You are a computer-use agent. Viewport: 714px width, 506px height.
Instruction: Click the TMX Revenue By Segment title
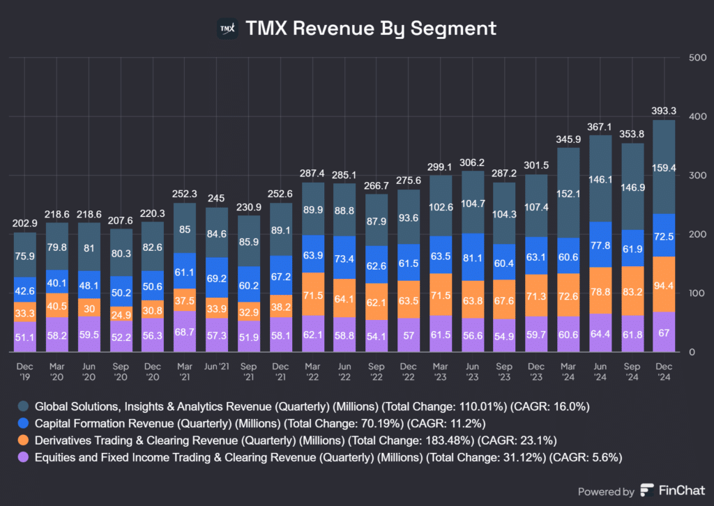(x=371, y=28)
